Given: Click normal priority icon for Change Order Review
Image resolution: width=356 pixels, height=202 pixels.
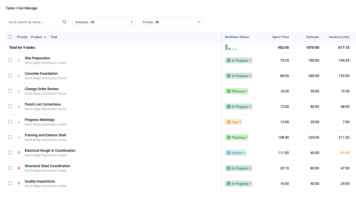Looking at the screenshot, I should [x=19, y=91].
